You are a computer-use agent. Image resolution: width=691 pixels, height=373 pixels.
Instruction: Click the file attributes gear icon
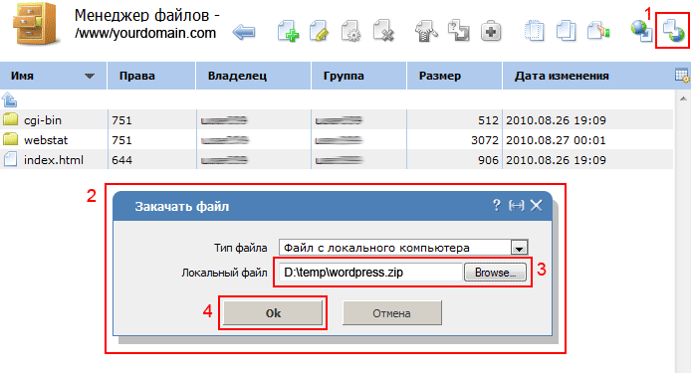click(350, 31)
